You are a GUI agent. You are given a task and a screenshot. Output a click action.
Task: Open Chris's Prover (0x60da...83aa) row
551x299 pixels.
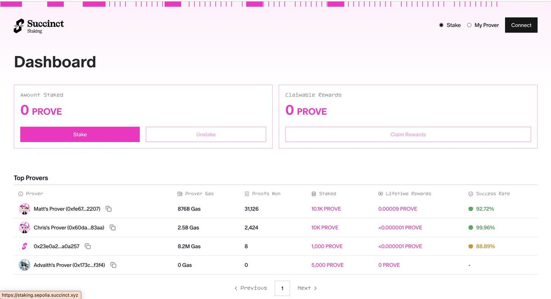click(x=275, y=227)
